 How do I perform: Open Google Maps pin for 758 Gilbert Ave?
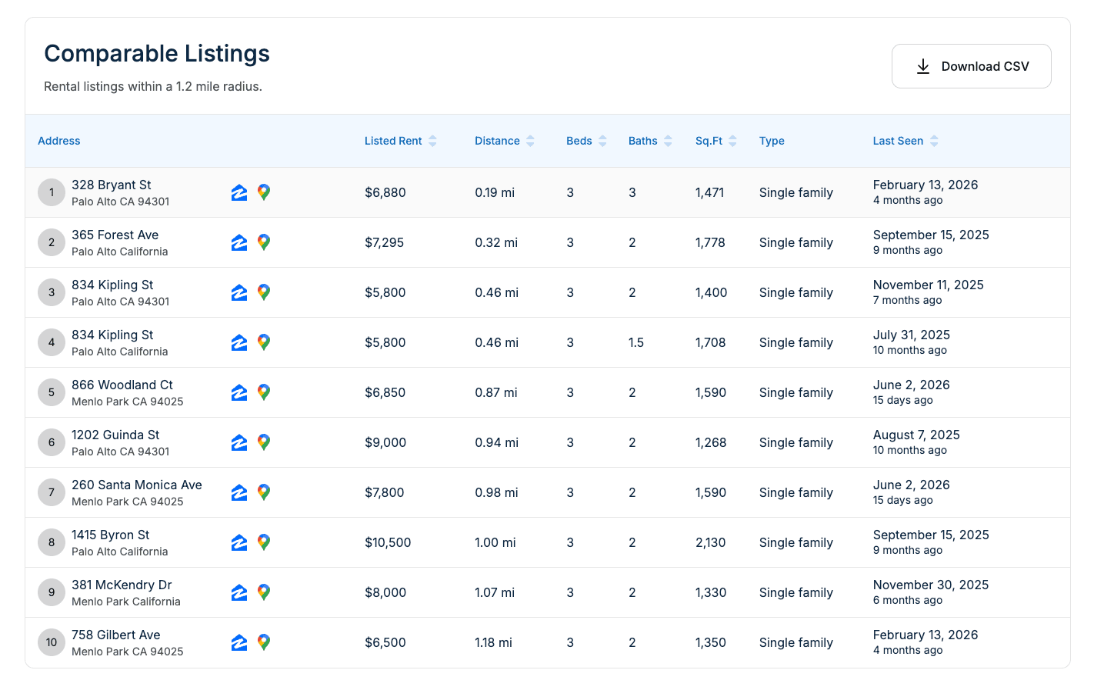coord(264,642)
